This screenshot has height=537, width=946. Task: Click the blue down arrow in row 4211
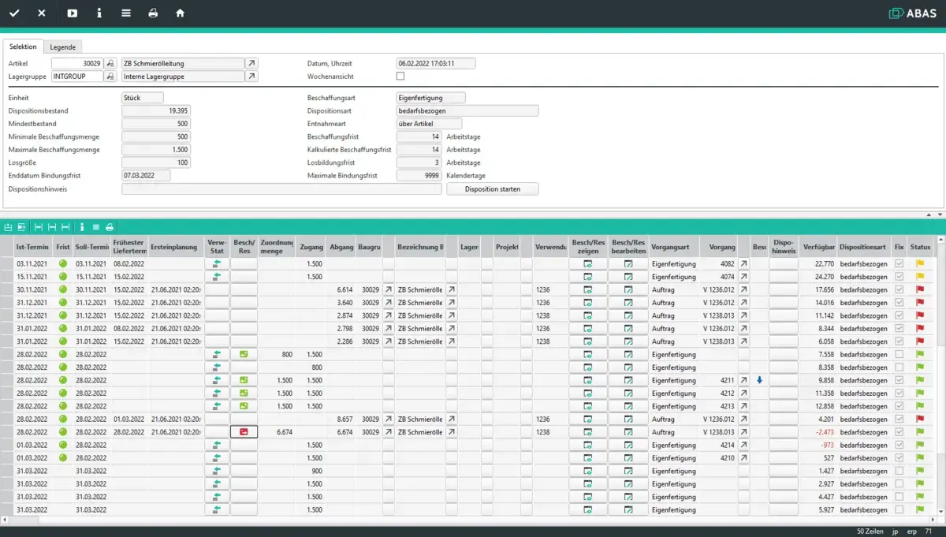coord(759,380)
